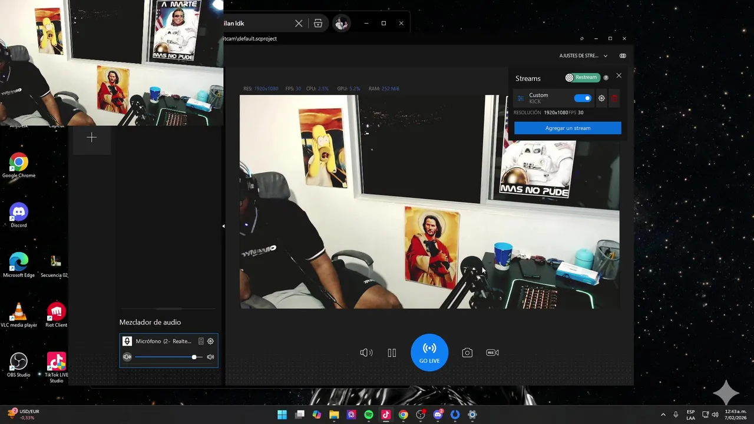The image size is (754, 424).
Task: Click the USD/EUR widget on taskbar
Action: click(24, 414)
